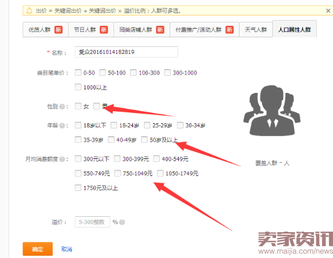Click the help icon next to 性别
Screen dimensions: 333x258
62,107
